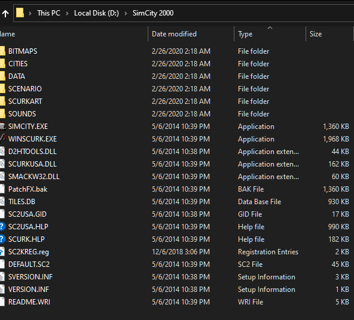Select the CITIES folder row
Screen dimensions: 354x320
176,64
